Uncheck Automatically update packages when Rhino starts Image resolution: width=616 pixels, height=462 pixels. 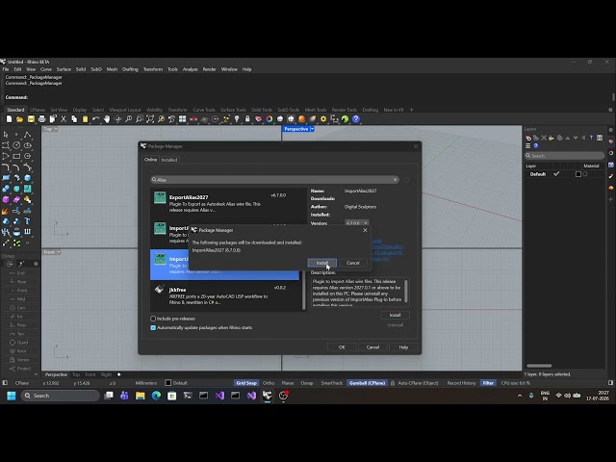[x=153, y=327]
